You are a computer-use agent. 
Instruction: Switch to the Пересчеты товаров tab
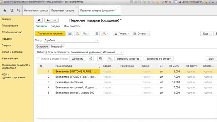coord(63,11)
